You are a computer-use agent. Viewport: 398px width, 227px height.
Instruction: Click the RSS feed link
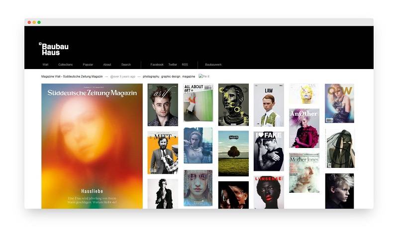coord(185,65)
